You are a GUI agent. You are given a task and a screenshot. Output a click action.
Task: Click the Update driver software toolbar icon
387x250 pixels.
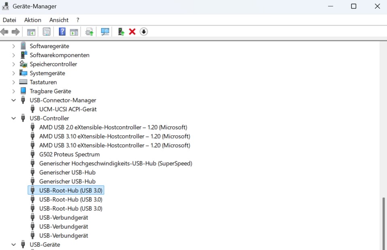89,32
